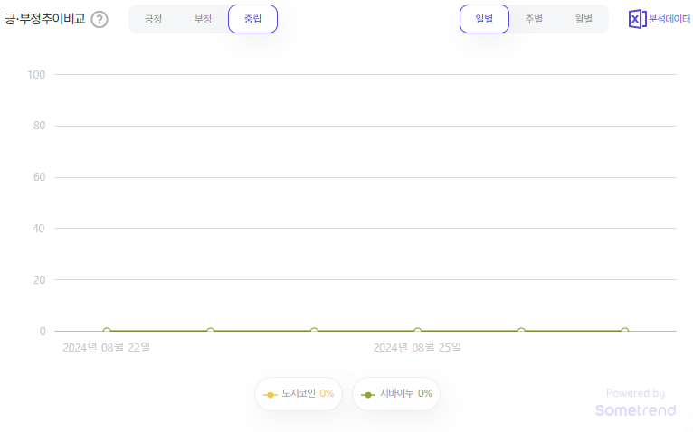The width and height of the screenshot is (693, 432).
Task: Switch to 월별 monthly view
Action: [584, 19]
